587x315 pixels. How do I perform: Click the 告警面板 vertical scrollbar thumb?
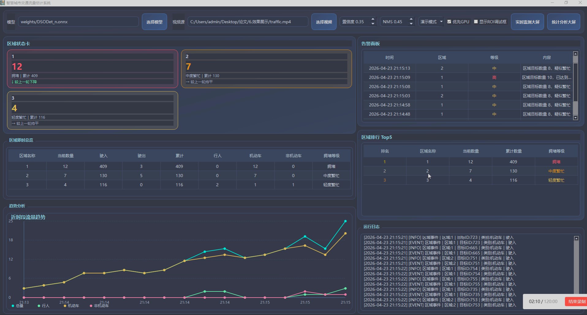point(576,82)
